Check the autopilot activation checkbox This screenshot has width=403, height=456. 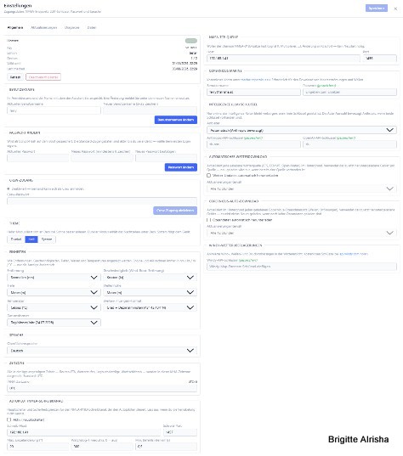pos(9,419)
